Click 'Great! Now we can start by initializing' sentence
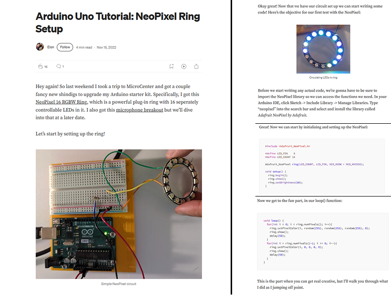This screenshot has height=295, width=391. (x=313, y=127)
